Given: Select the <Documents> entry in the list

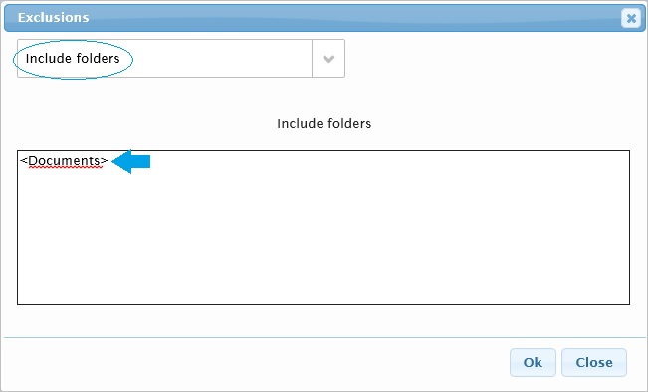Looking at the screenshot, I should (x=64, y=161).
